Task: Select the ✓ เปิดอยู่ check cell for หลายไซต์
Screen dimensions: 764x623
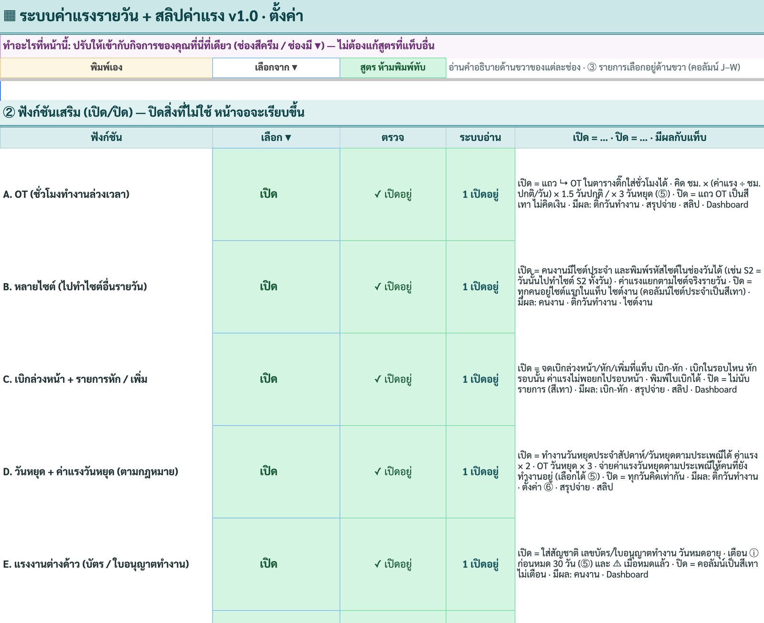Action: (x=393, y=287)
